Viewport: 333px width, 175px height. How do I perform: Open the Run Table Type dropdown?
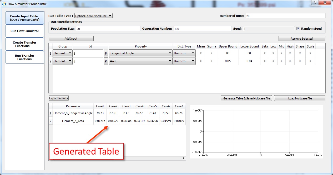tap(93, 16)
